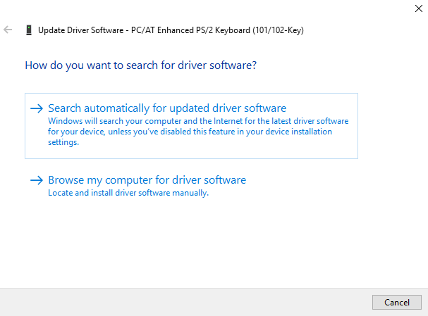
Task: Click the keyboard device icon in title
Action: tap(29, 30)
